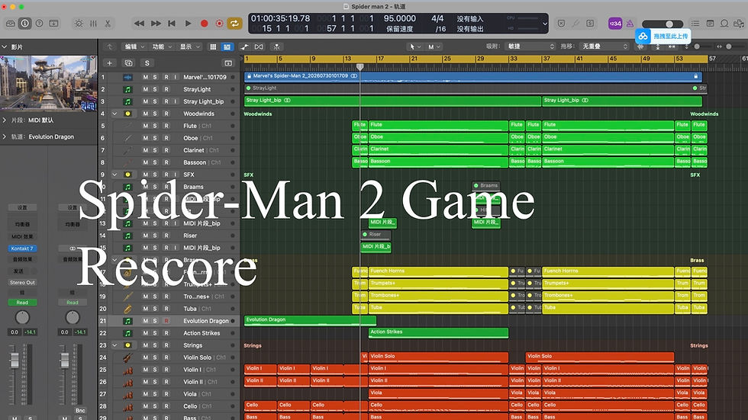This screenshot has height=420, width=748.
Task: Click the Add Track plus button
Action: (109, 63)
